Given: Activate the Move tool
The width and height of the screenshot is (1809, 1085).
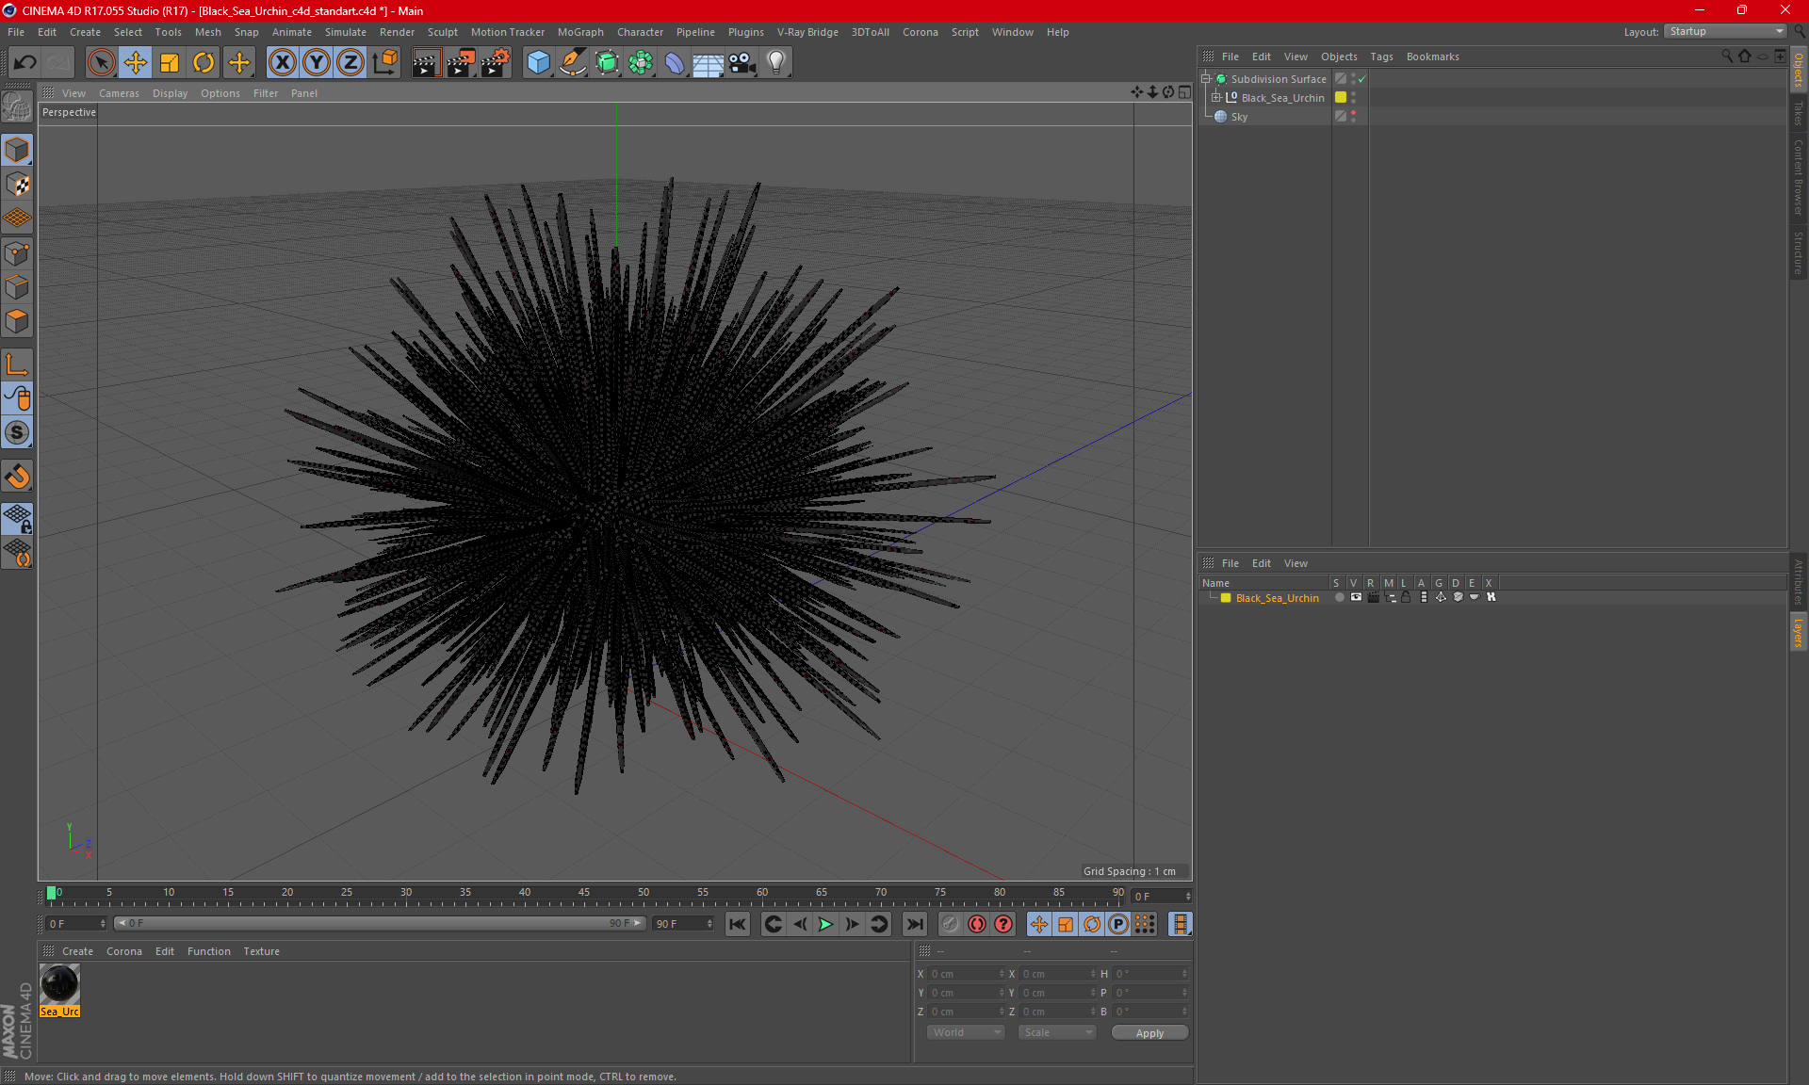Looking at the screenshot, I should pos(136,63).
